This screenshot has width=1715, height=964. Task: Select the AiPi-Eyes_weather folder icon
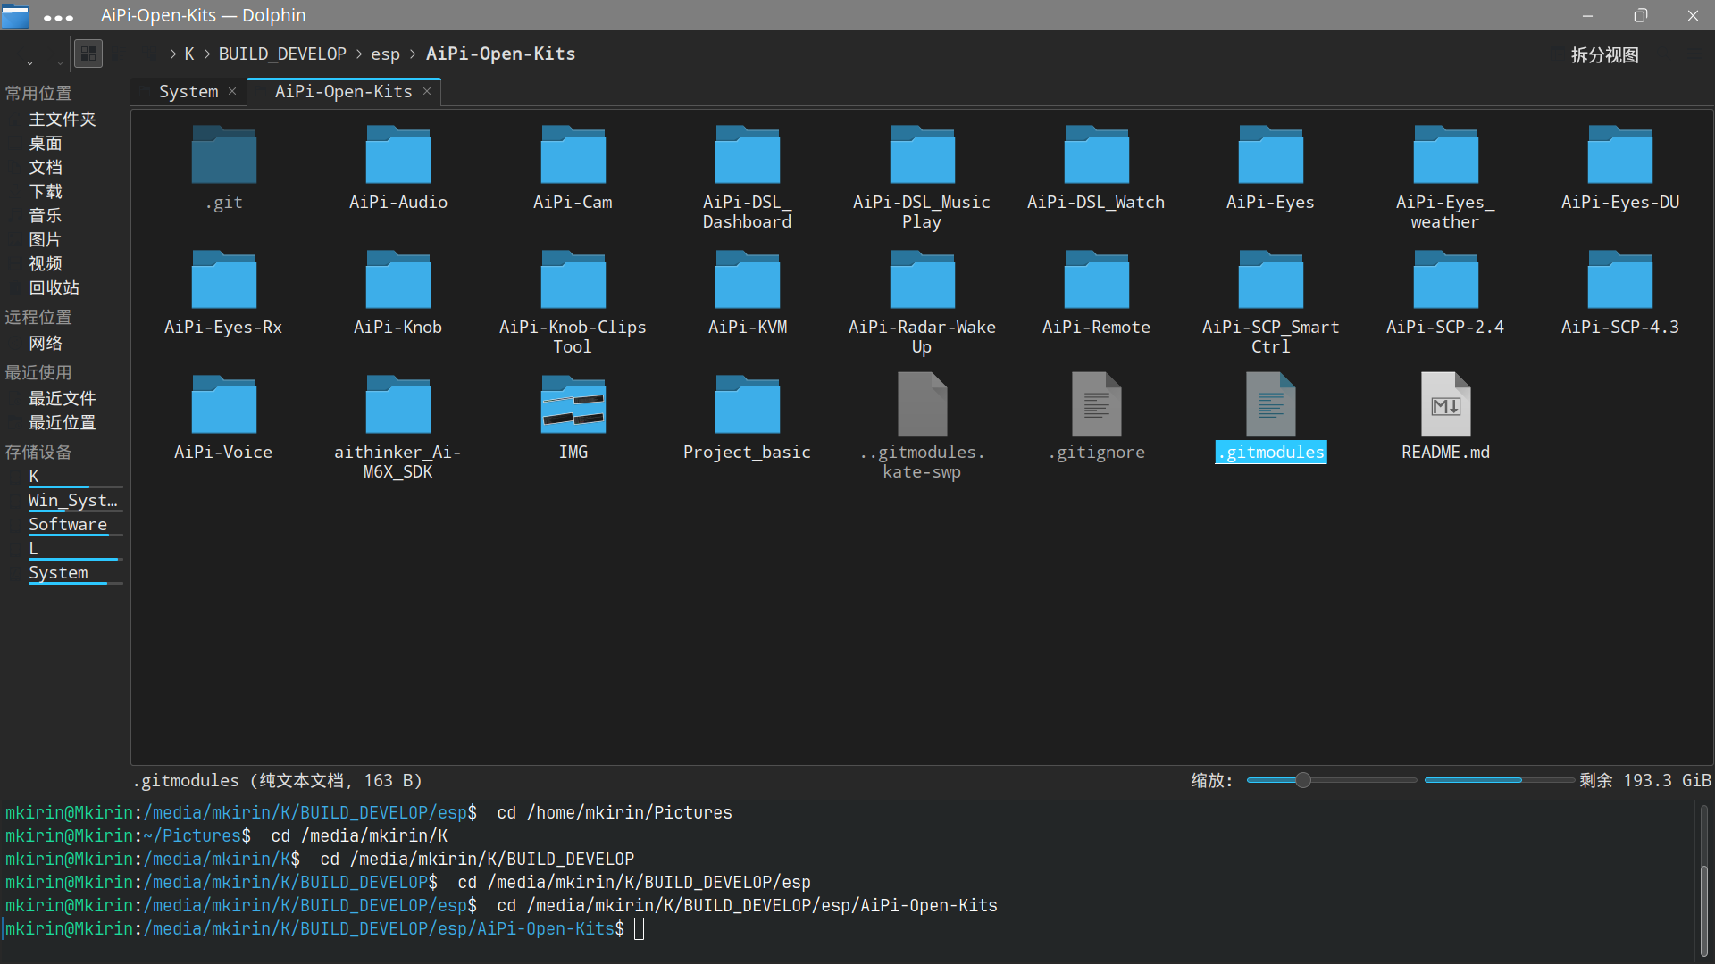click(1445, 154)
